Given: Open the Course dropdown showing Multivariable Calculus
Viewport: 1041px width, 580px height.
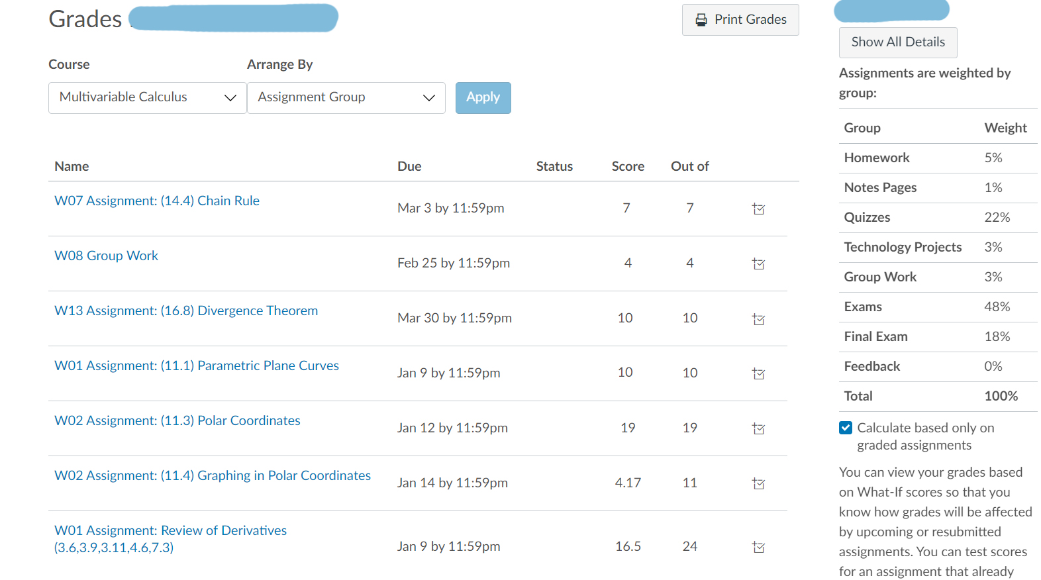Looking at the screenshot, I should click(147, 97).
